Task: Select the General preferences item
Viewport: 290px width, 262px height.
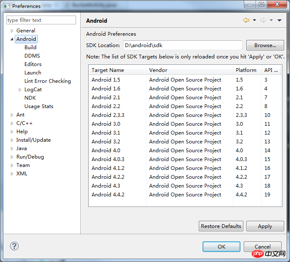Action: point(26,31)
